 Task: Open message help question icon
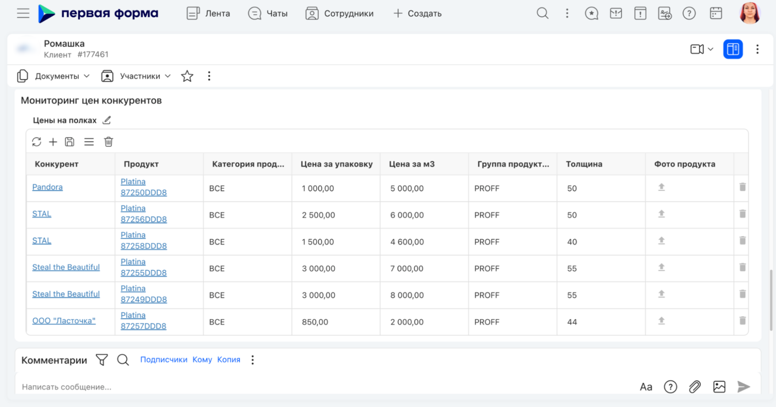pyautogui.click(x=670, y=387)
